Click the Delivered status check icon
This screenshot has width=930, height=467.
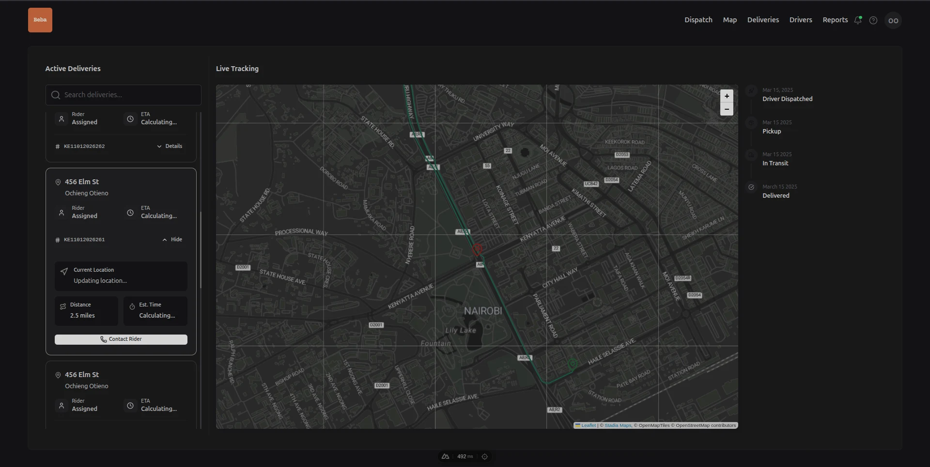(751, 187)
